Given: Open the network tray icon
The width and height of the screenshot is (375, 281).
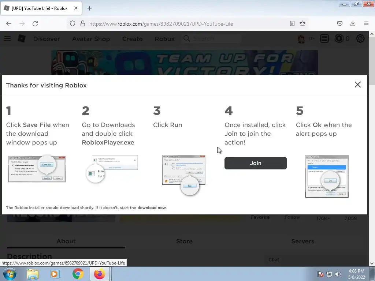Looking at the screenshot, I should [x=329, y=274].
